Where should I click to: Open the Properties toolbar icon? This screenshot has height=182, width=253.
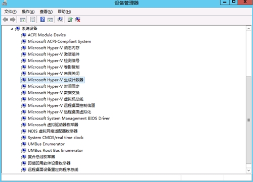pyautogui.click(x=32, y=20)
